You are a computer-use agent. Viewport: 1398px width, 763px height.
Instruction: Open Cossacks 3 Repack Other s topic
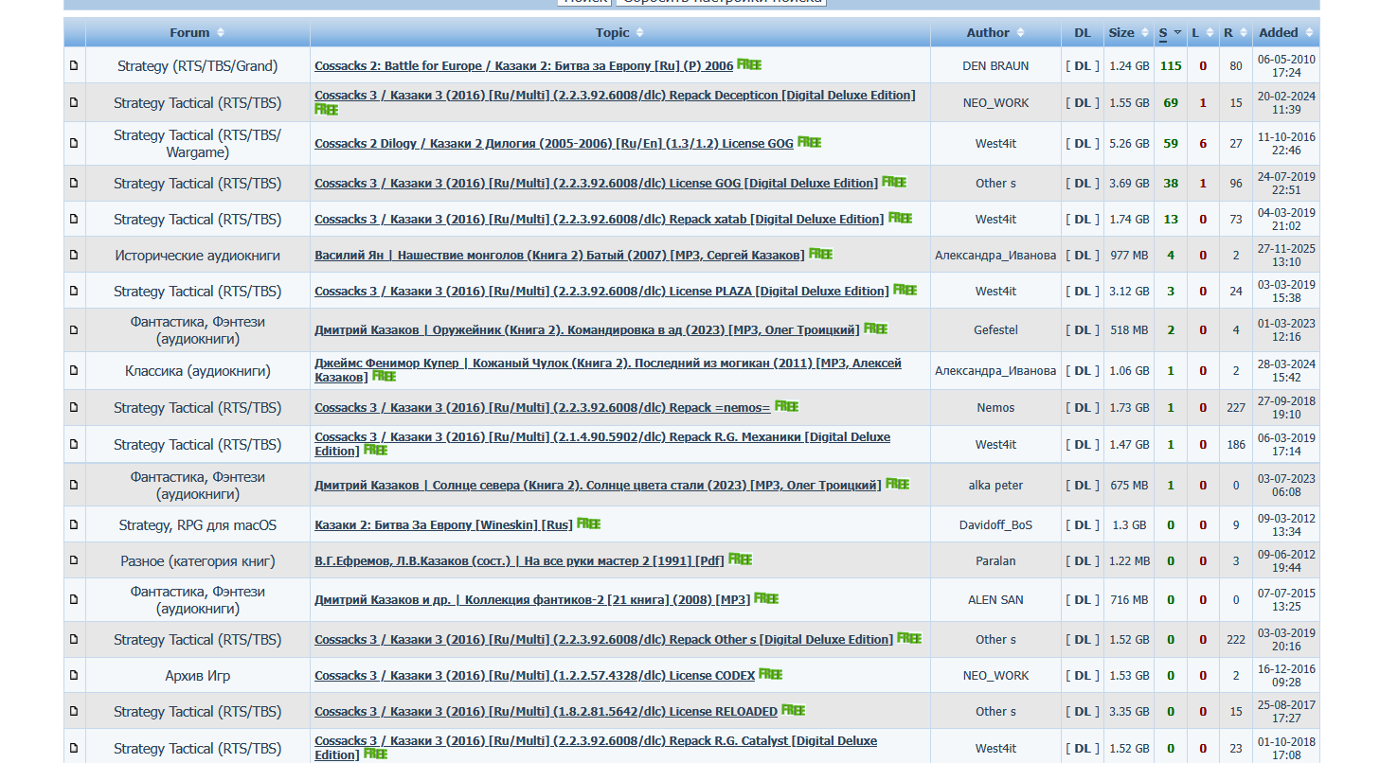click(603, 640)
